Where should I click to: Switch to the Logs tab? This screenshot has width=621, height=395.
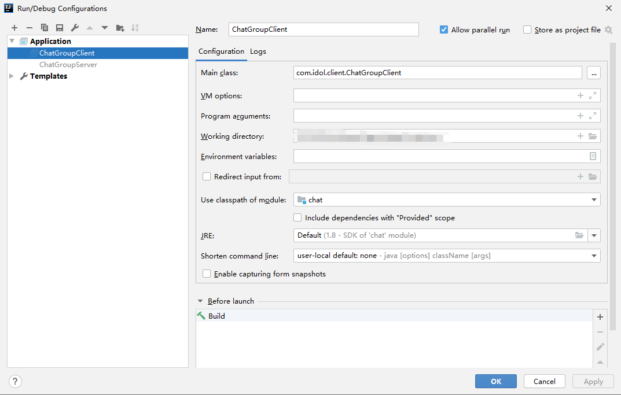click(x=258, y=51)
